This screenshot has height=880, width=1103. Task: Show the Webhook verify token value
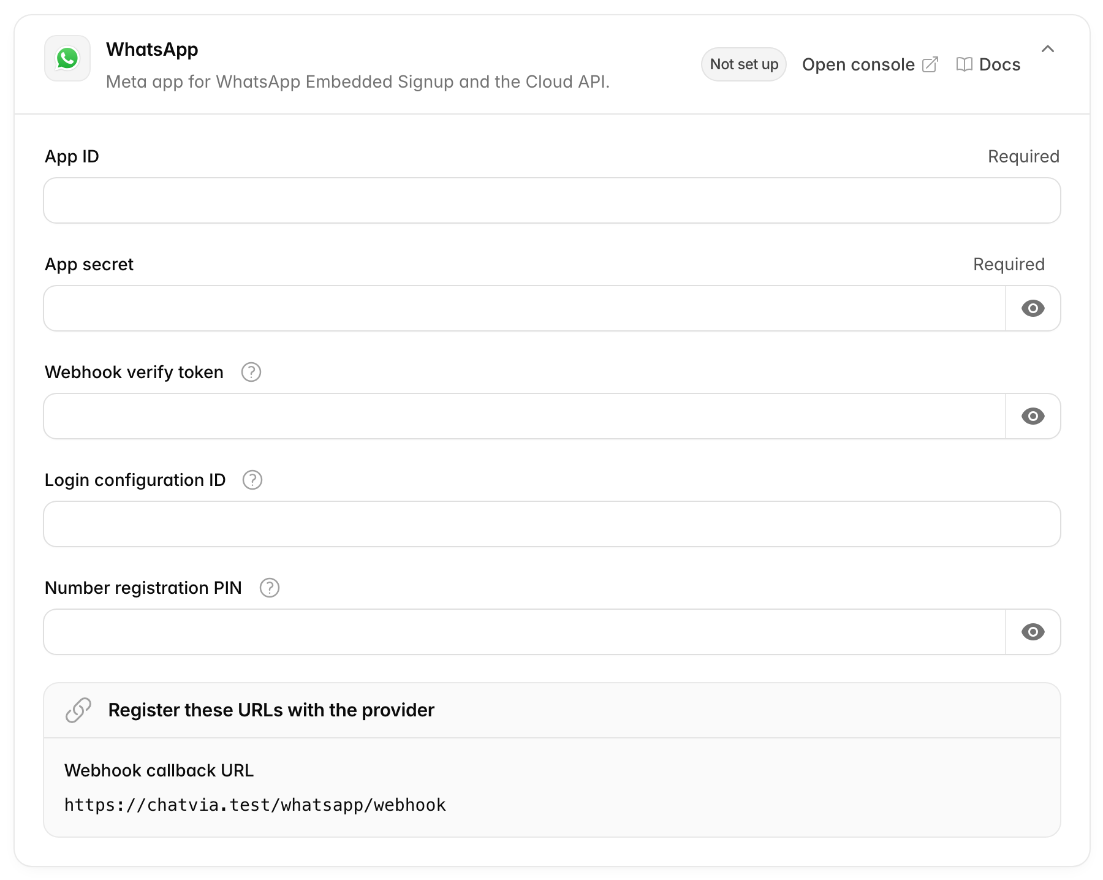[1033, 416]
